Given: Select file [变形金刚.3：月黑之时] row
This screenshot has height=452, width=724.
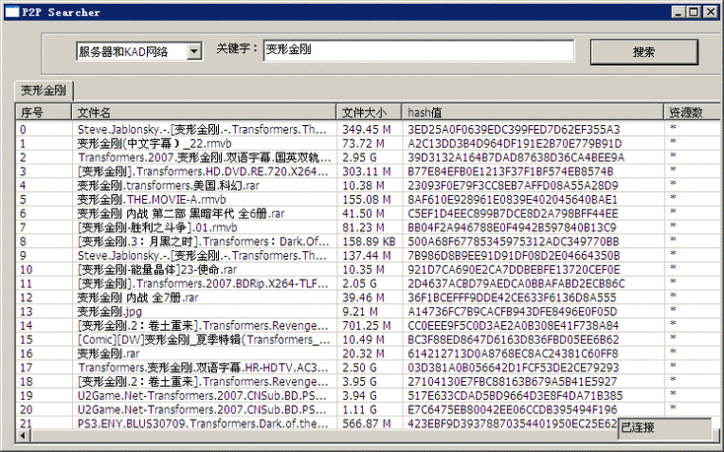Looking at the screenshot, I should tap(203, 241).
